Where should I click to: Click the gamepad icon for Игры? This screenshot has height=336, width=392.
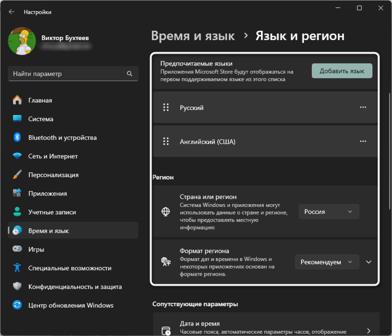point(17,249)
